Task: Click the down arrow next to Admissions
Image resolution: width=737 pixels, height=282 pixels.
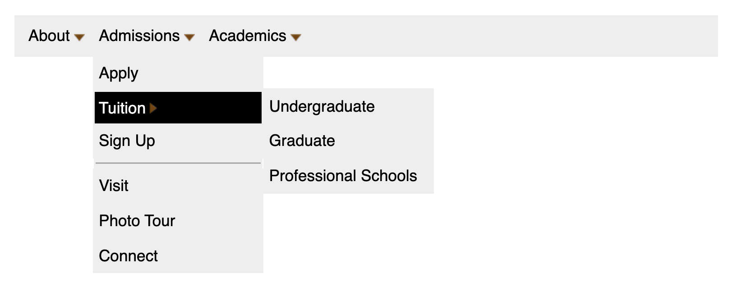Action: click(x=189, y=37)
